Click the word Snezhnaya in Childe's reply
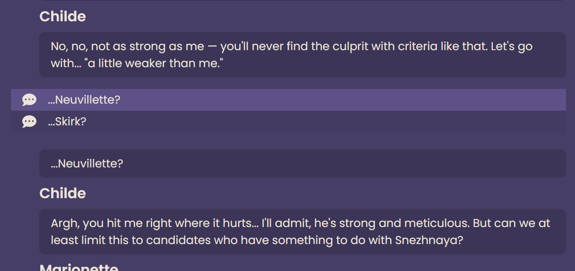 point(427,240)
